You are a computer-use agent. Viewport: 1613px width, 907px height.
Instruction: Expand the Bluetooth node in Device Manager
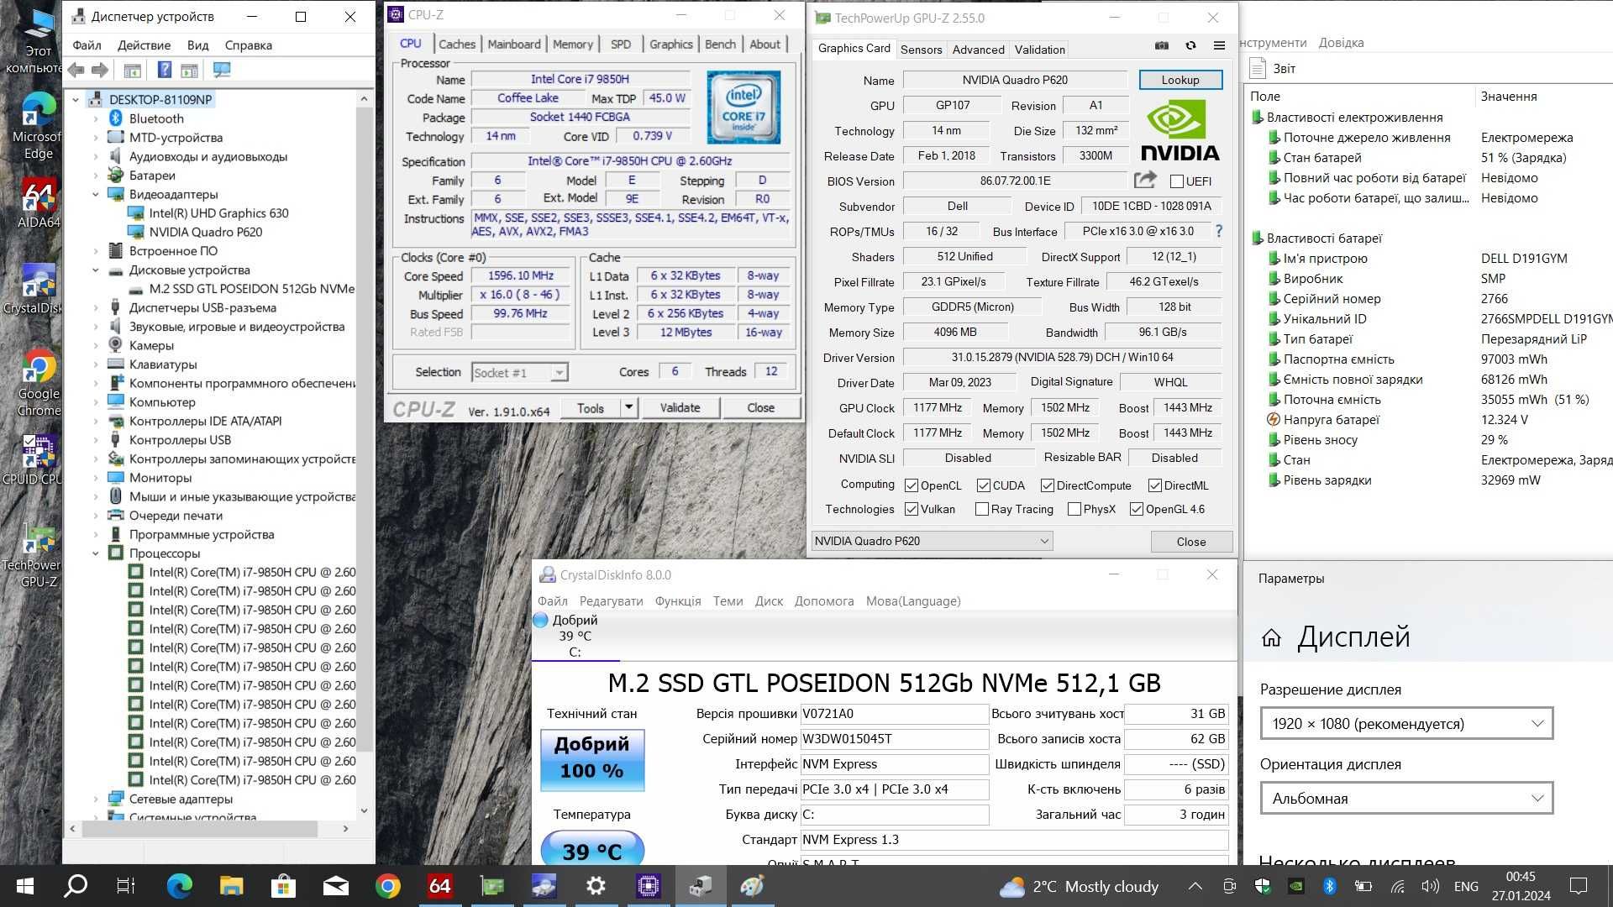96,118
